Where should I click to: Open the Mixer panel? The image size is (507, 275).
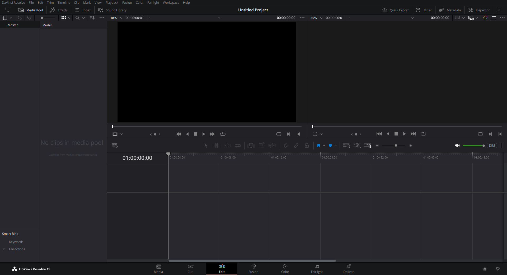pyautogui.click(x=424, y=10)
